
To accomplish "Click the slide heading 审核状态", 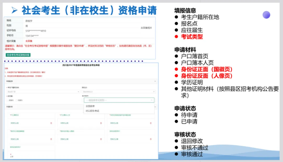I will coord(185,134).
